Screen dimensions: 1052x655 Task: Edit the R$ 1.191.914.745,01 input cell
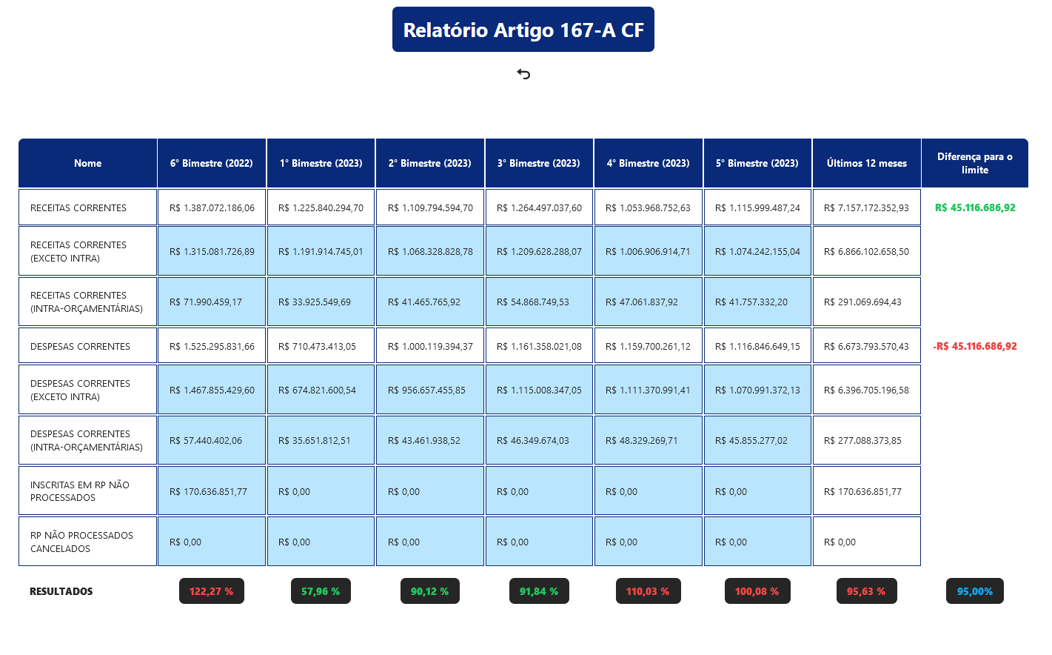[x=321, y=251]
